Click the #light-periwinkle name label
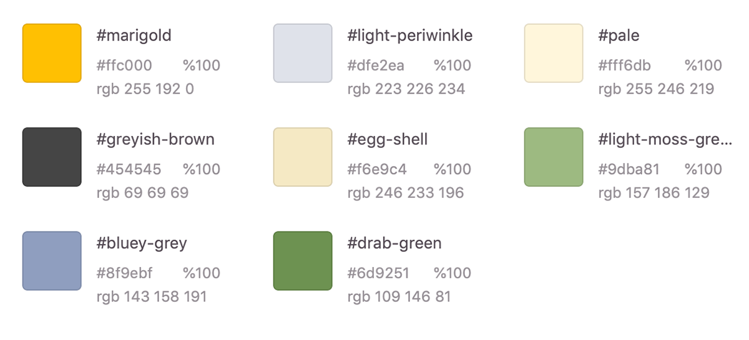The width and height of the screenshot is (749, 340). coord(410,36)
